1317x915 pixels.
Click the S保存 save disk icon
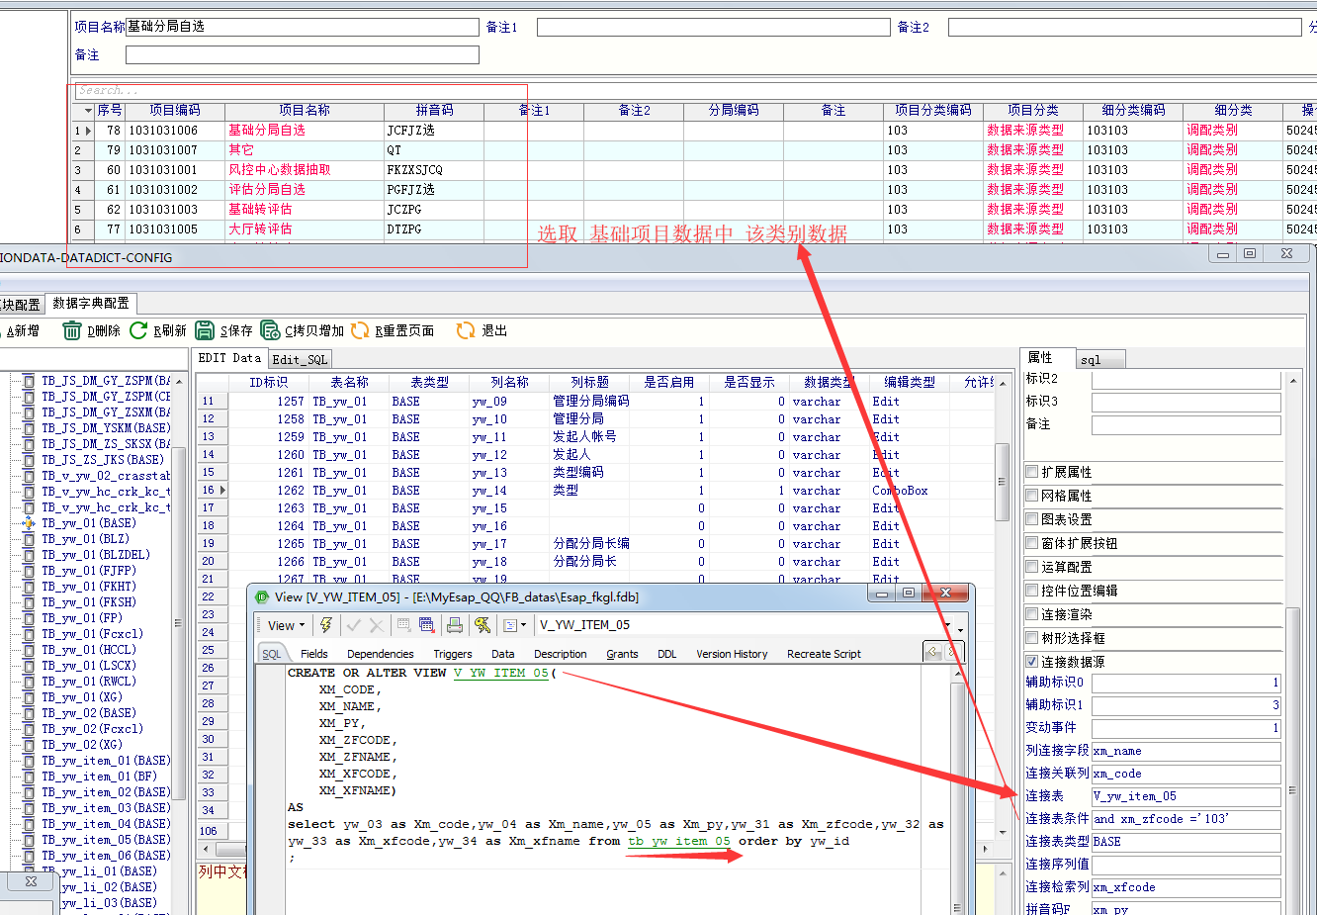(x=205, y=330)
